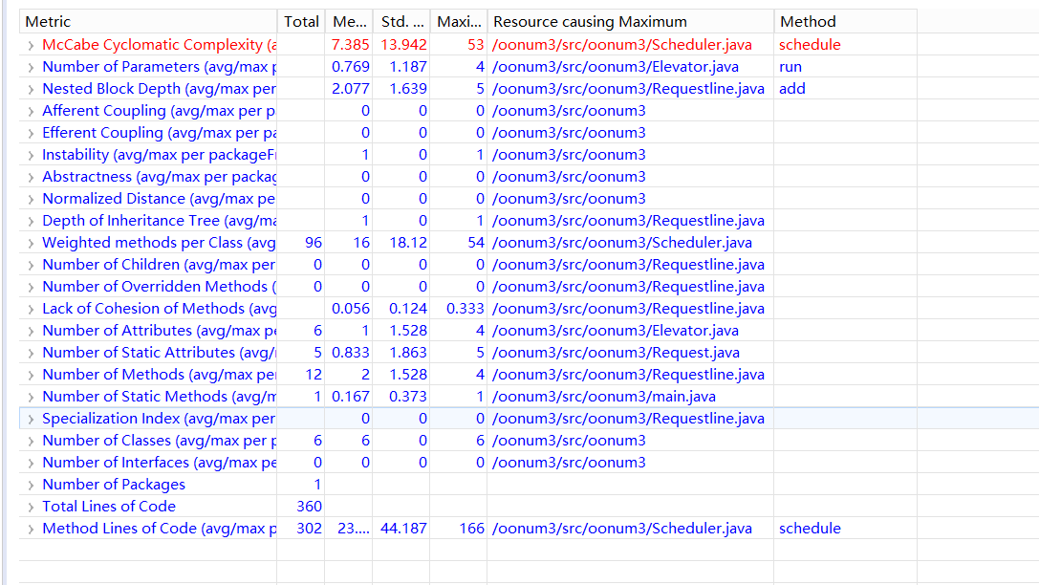Sort by the Total column header
The width and height of the screenshot is (1039, 585).
click(x=301, y=21)
